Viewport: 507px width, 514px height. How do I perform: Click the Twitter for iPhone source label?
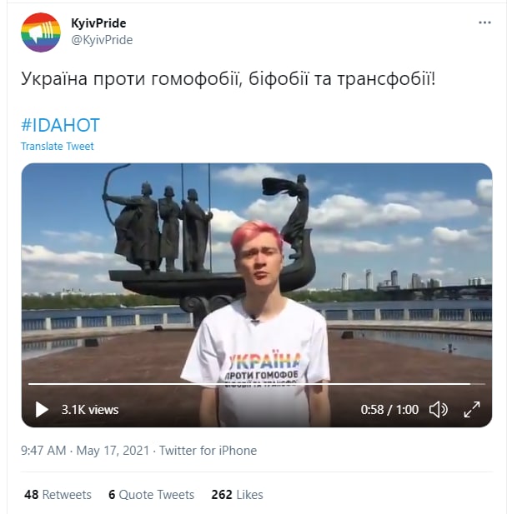[208, 451]
